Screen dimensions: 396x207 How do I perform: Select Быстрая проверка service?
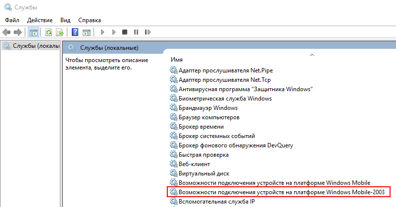click(x=199, y=155)
